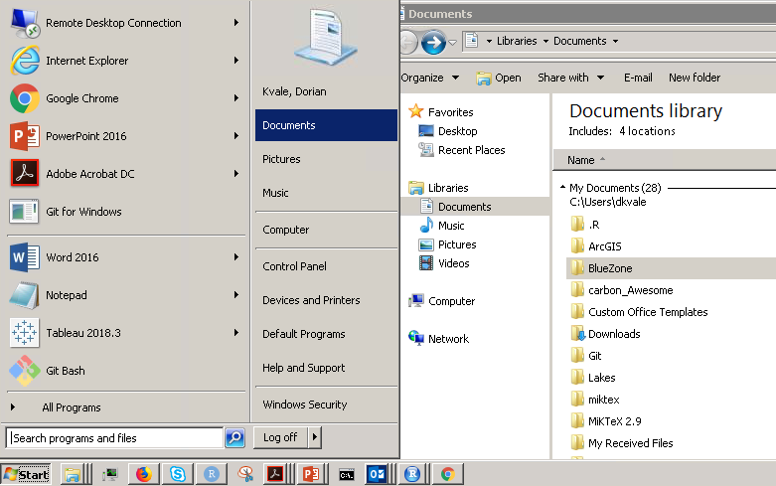Open the ArcGIS folder
The width and height of the screenshot is (776, 486).
604,246
